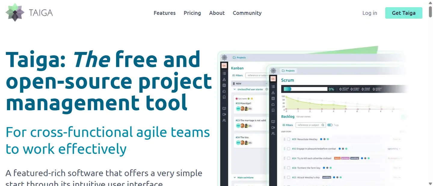Open user story #29 Resucitate Westley
This screenshot has width=433, height=186.
[x=304, y=139]
